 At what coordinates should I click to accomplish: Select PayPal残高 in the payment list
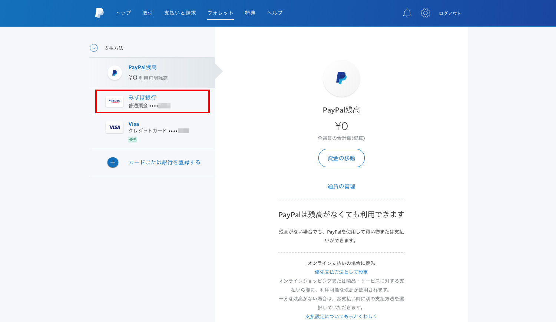[152, 73]
